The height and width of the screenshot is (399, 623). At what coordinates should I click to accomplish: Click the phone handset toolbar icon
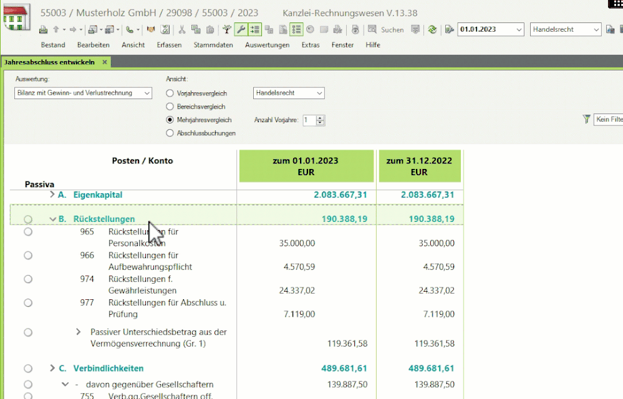pos(130,29)
